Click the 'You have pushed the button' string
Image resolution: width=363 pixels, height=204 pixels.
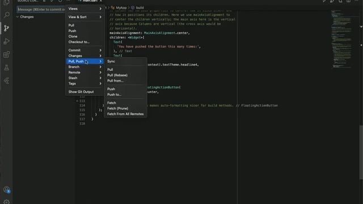(159, 46)
